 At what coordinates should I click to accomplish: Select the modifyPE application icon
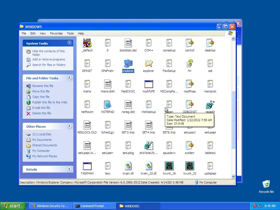coord(148,84)
